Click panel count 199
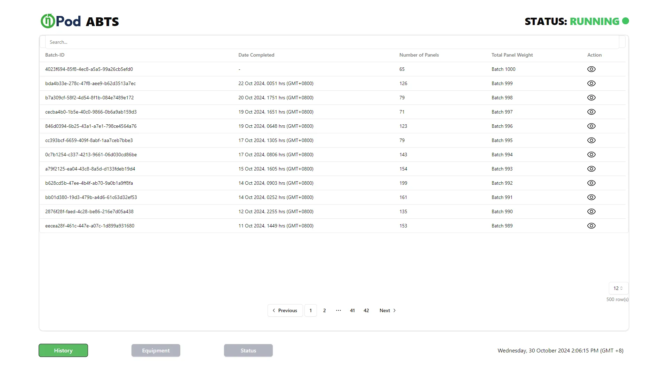 click(x=403, y=183)
